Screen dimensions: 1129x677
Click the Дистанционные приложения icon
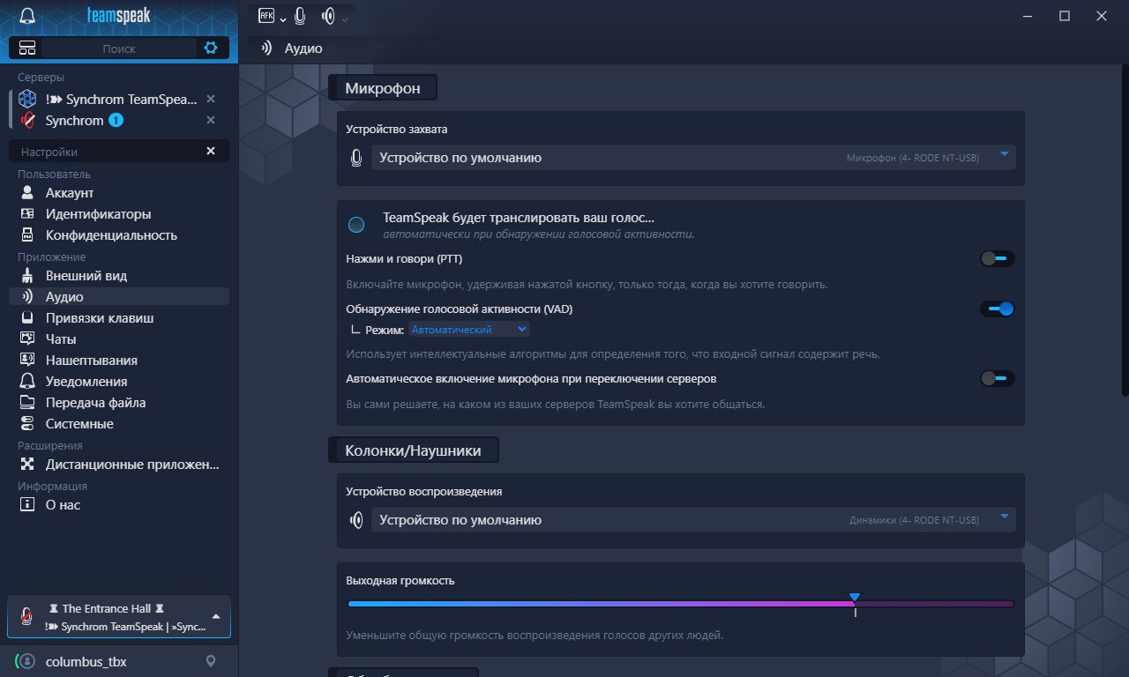pyautogui.click(x=27, y=464)
